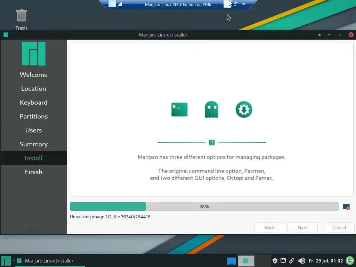Restore down the VM connection window

235,4
